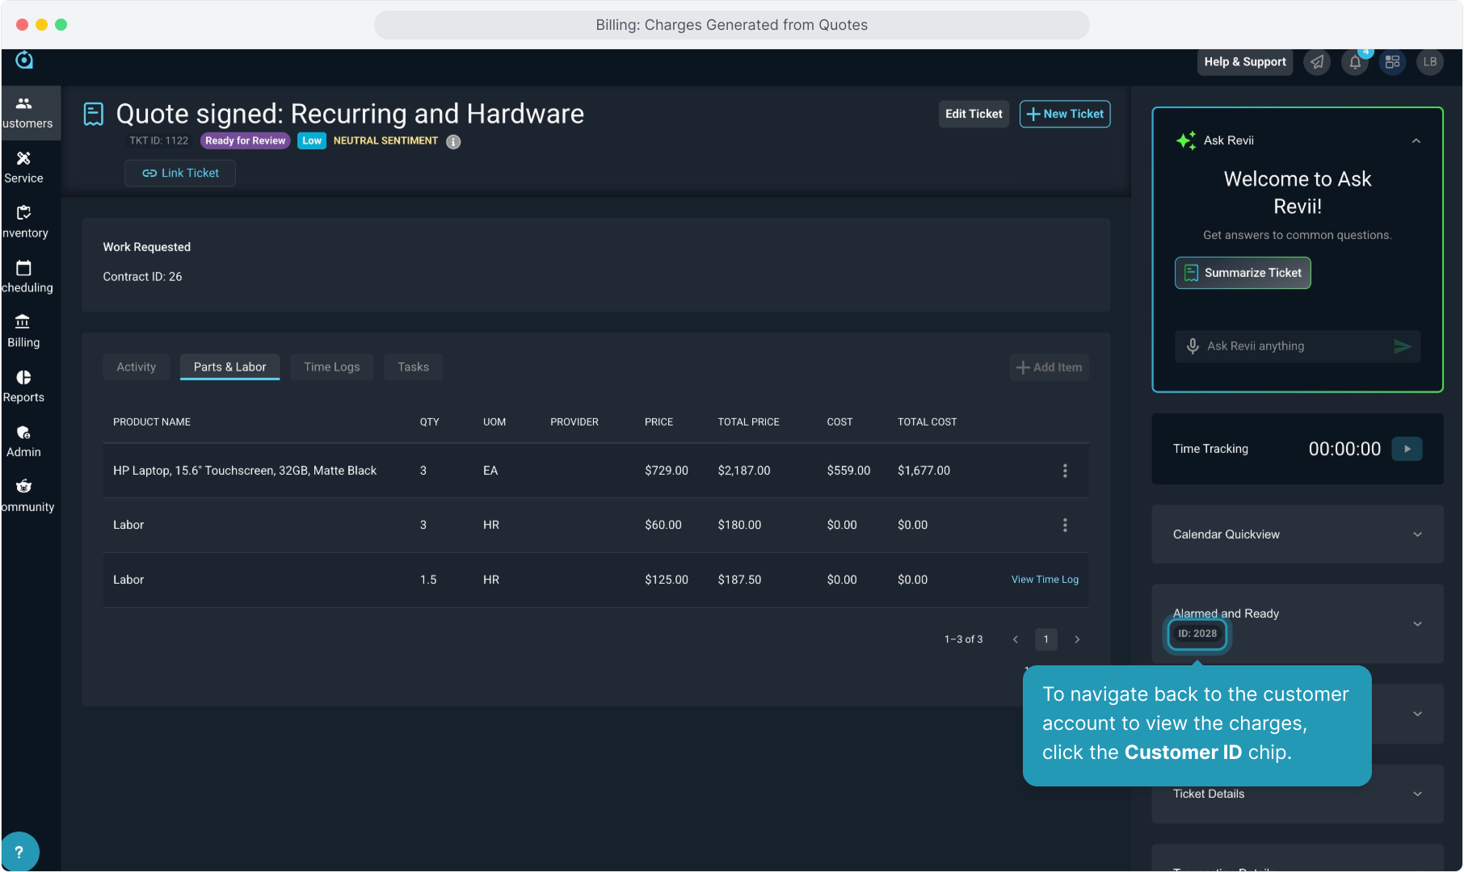Expand the Alarmed and Ready section
Viewport: 1464px width, 872px height.
(x=1417, y=623)
